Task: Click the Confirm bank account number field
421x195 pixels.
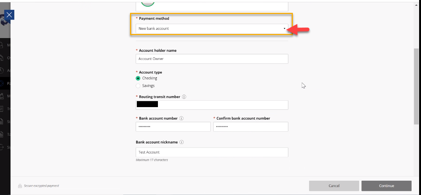Action: point(251,127)
